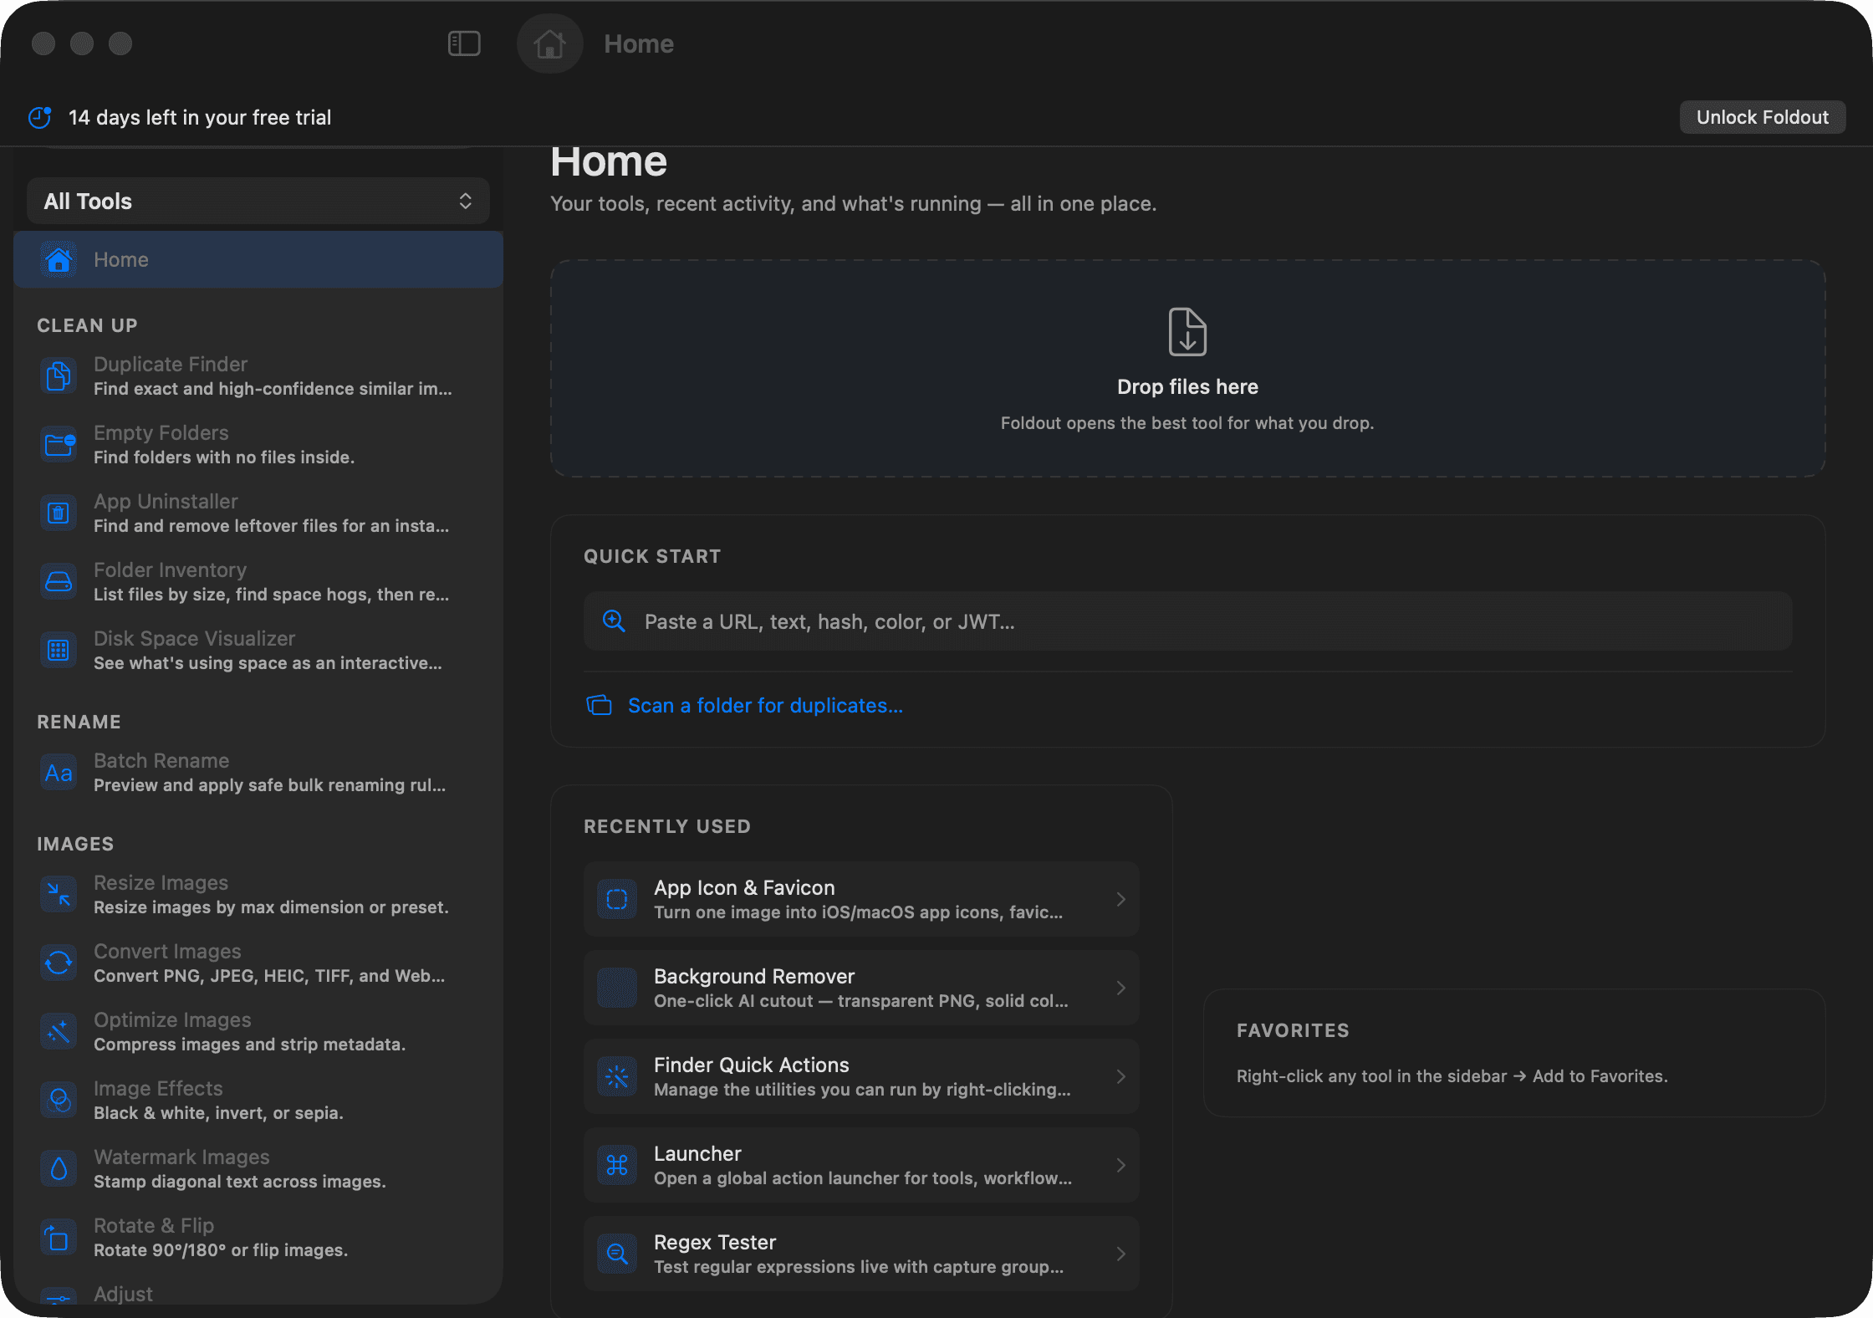The width and height of the screenshot is (1873, 1318).
Task: Click the Finder Quick Actions sparkle icon
Action: tap(617, 1076)
